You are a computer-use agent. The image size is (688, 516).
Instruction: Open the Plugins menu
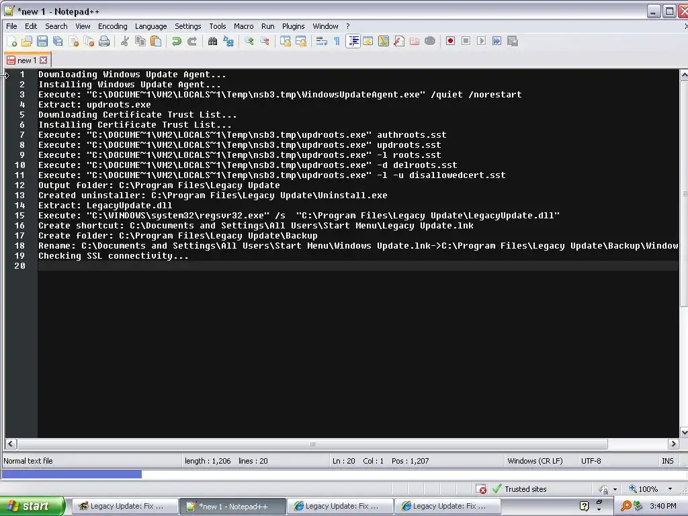293,26
